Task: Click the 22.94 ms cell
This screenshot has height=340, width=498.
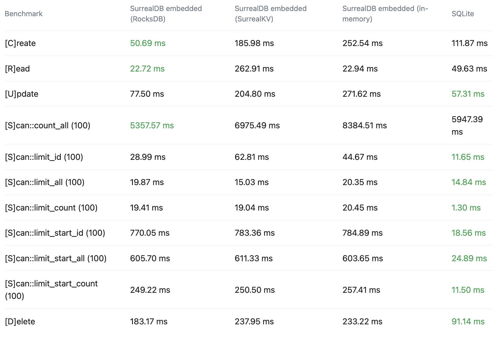Action: pyautogui.click(x=360, y=69)
